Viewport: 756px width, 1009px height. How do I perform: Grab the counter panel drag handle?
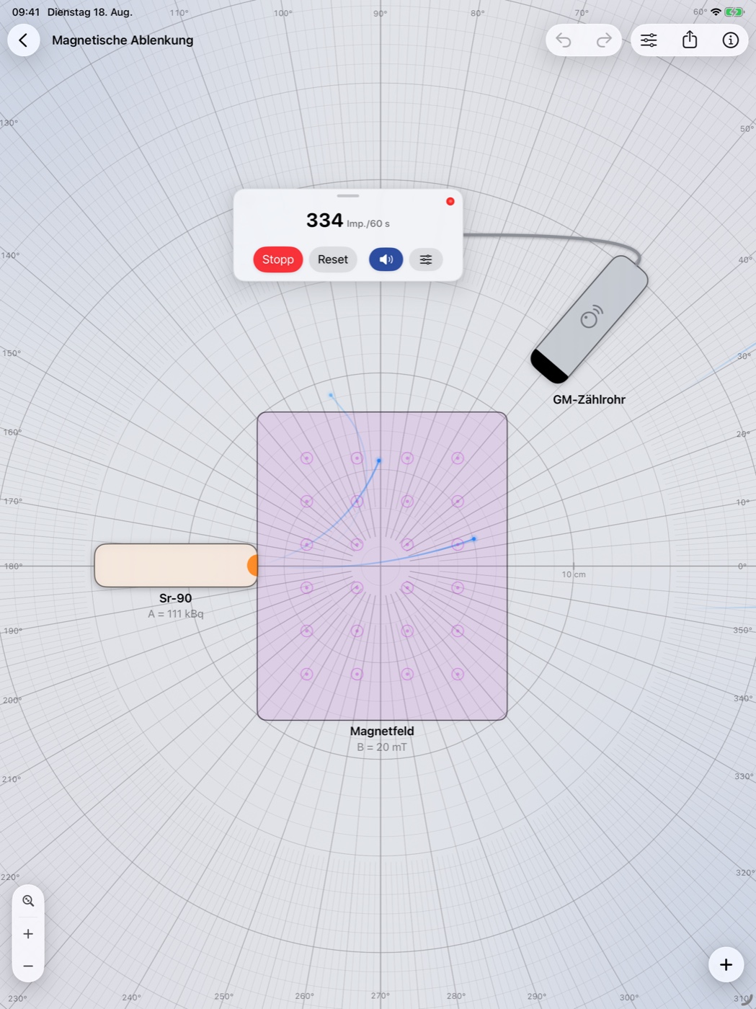347,195
